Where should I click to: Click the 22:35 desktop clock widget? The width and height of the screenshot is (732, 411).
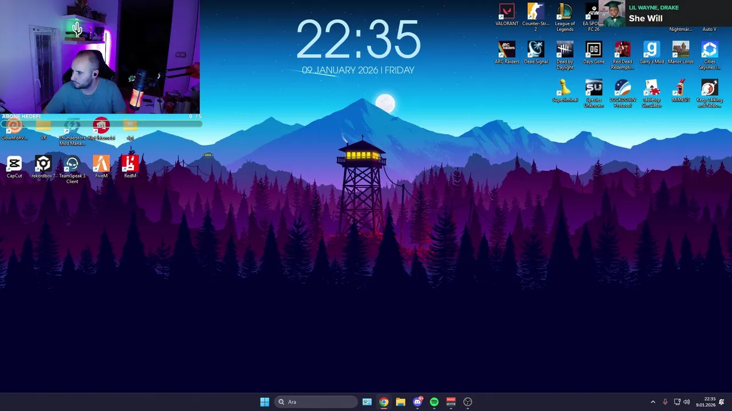coord(359,39)
